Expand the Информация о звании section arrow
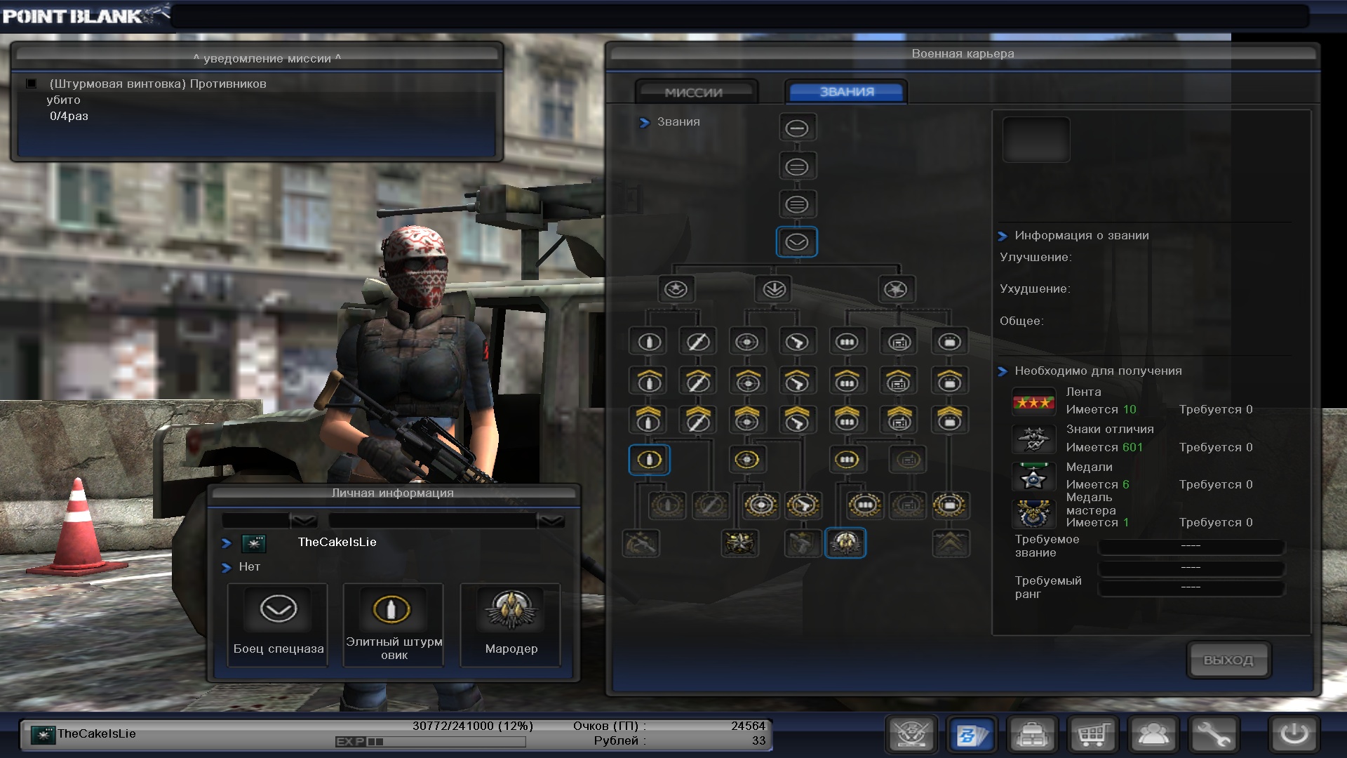The height and width of the screenshot is (758, 1347). point(1003,236)
